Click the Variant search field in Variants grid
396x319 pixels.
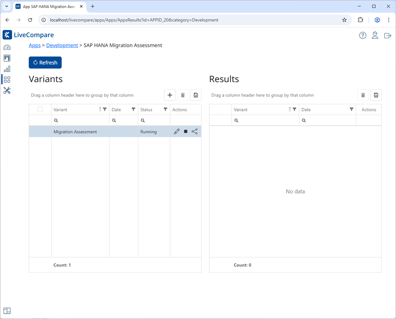(80, 120)
